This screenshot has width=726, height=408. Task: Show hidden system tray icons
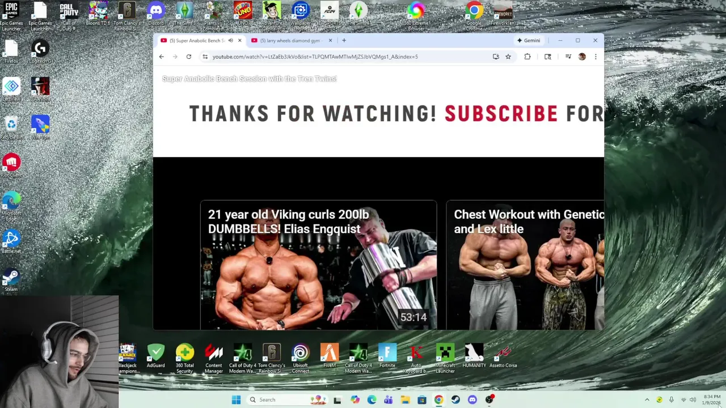pos(647,399)
